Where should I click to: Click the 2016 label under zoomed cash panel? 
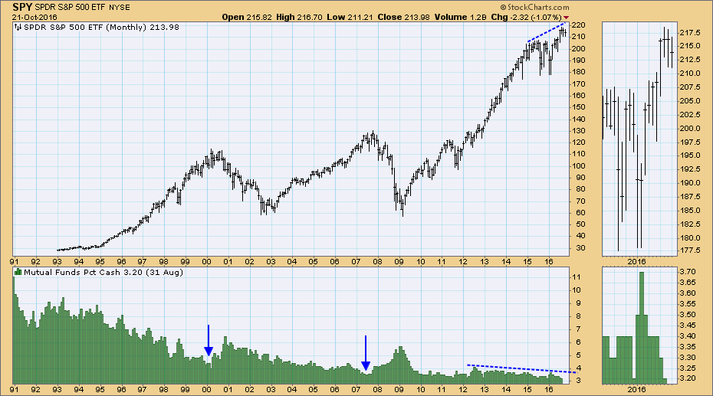pos(636,390)
